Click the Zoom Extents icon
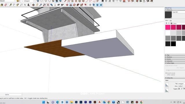This screenshot has height=104, width=185. (x=48, y=5)
